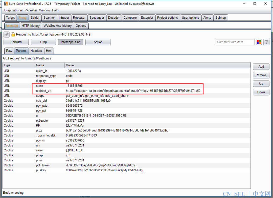
Task: Switch to the Headers view tab
Action: tap(36, 51)
